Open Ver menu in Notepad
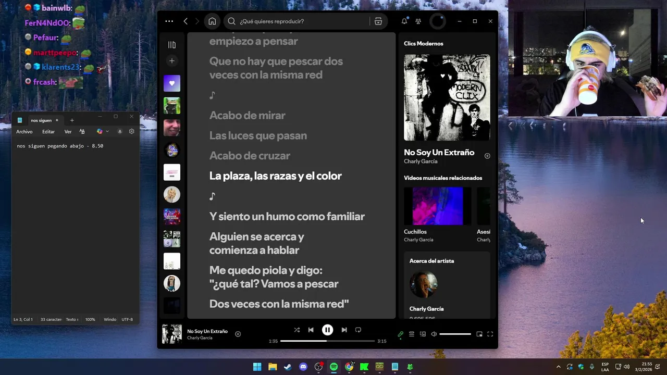This screenshot has width=667, height=375. pos(68,132)
